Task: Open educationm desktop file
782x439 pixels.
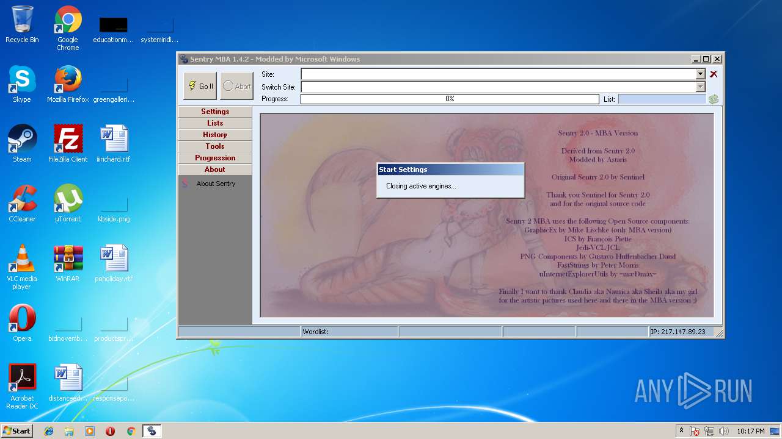Action: click(x=114, y=30)
